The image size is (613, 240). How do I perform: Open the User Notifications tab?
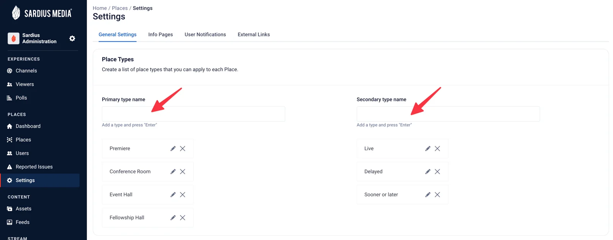click(x=205, y=34)
